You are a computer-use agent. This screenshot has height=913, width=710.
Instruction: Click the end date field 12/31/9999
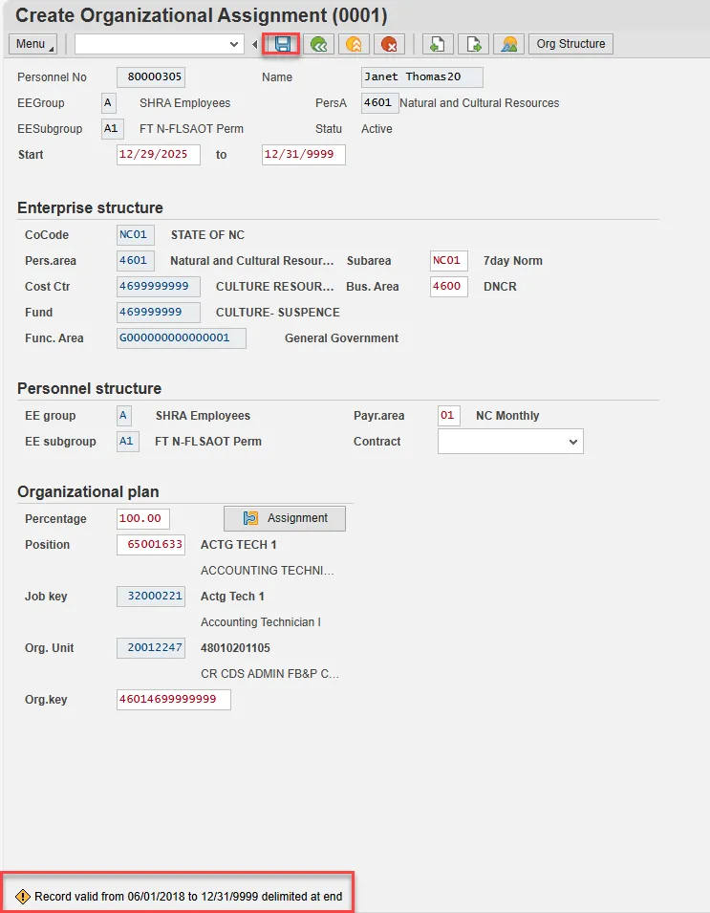point(303,155)
